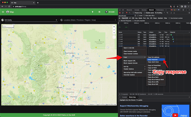The height and width of the screenshot is (117, 191).
Task: Open the DX Entity dropdown
Action: tap(31, 20)
